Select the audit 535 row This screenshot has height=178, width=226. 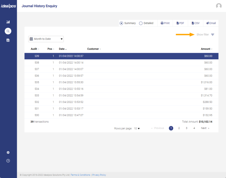(121, 82)
